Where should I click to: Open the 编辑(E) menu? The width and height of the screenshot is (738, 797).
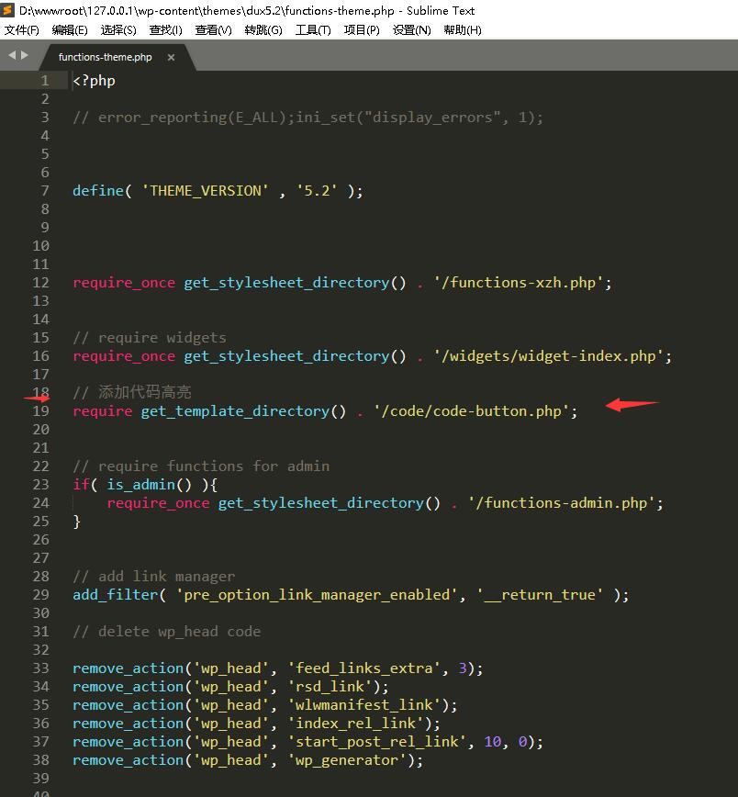[70, 30]
